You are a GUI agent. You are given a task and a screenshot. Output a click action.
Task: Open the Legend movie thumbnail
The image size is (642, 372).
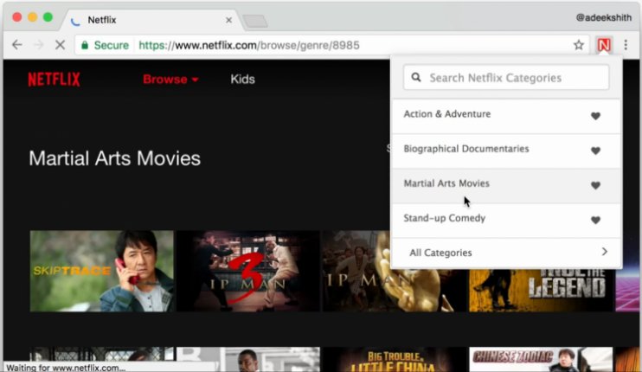tap(541, 290)
